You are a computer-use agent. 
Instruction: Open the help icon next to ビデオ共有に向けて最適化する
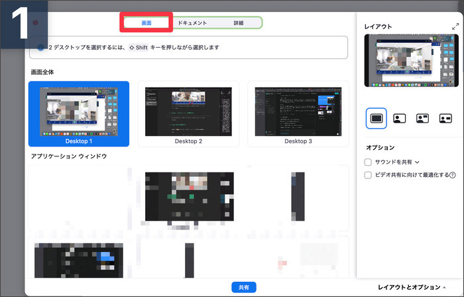453,175
